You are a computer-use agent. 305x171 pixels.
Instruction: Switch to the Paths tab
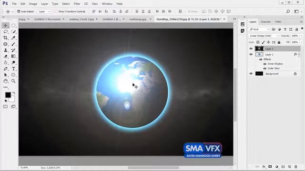(278, 22)
